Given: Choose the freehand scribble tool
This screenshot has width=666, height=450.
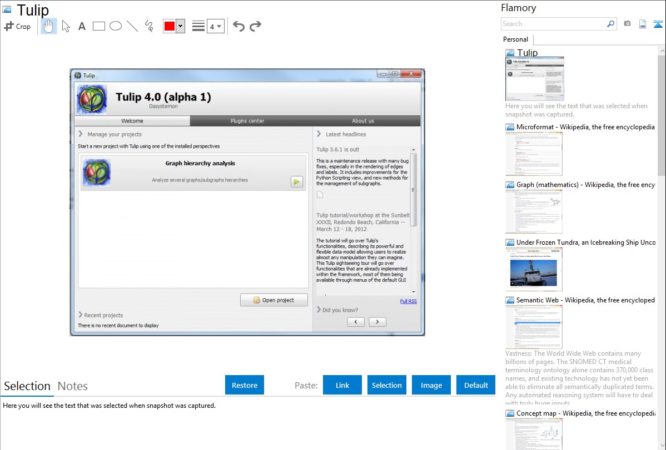Looking at the screenshot, I should pos(149,26).
